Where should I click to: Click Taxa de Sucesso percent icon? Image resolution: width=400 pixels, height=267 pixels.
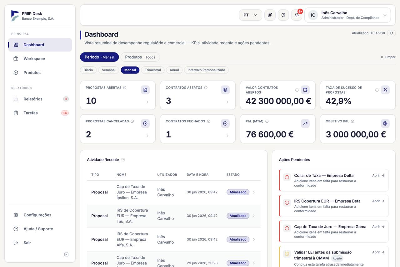pyautogui.click(x=385, y=90)
